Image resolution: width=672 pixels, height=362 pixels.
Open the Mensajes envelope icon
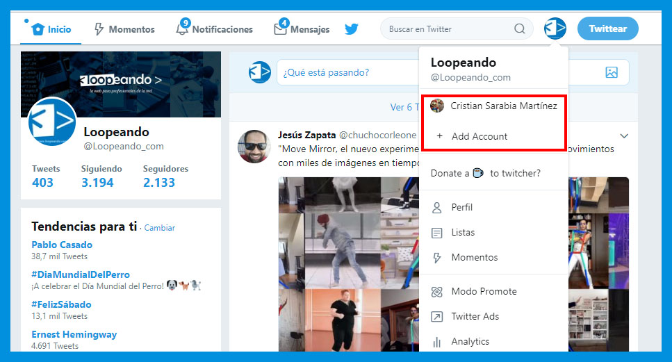point(280,28)
